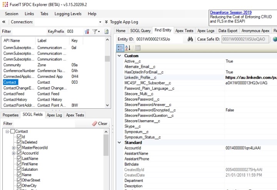Collapse the Contact tree node
277x190 pixels.
click(x=7, y=132)
